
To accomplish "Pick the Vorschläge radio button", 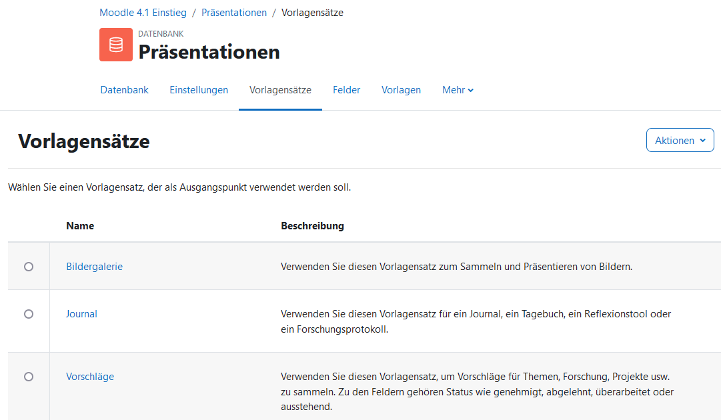I will coord(29,377).
